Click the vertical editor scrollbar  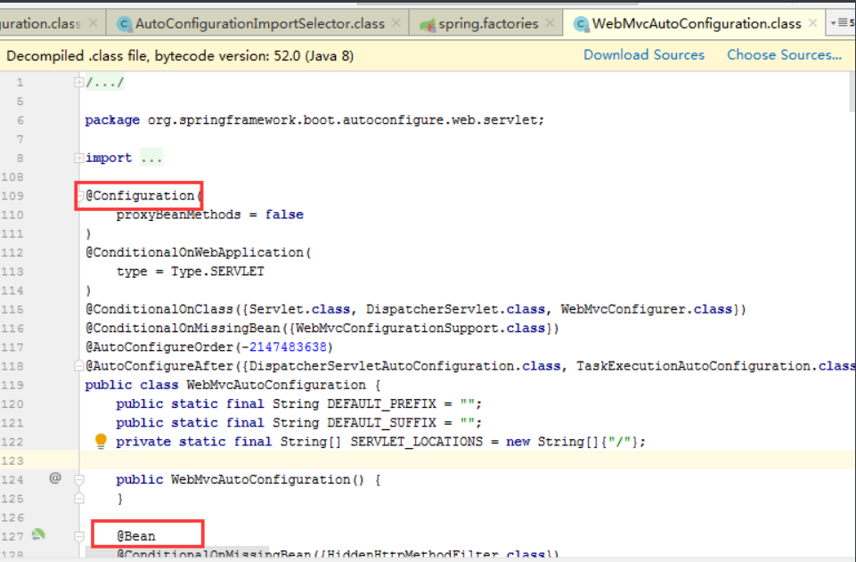[x=852, y=92]
